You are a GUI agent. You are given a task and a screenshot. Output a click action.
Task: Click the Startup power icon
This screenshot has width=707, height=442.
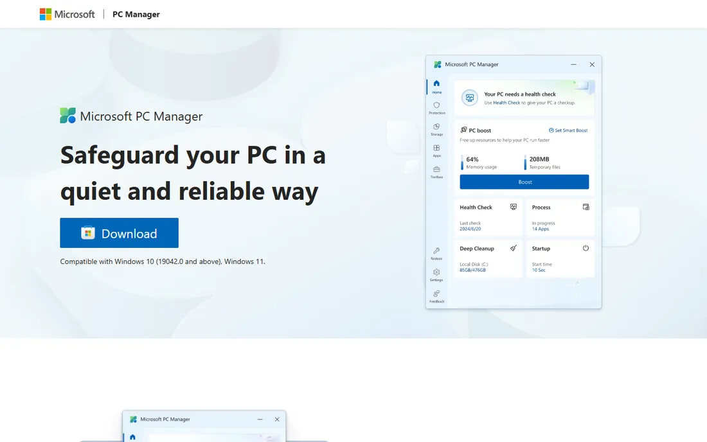click(x=586, y=248)
